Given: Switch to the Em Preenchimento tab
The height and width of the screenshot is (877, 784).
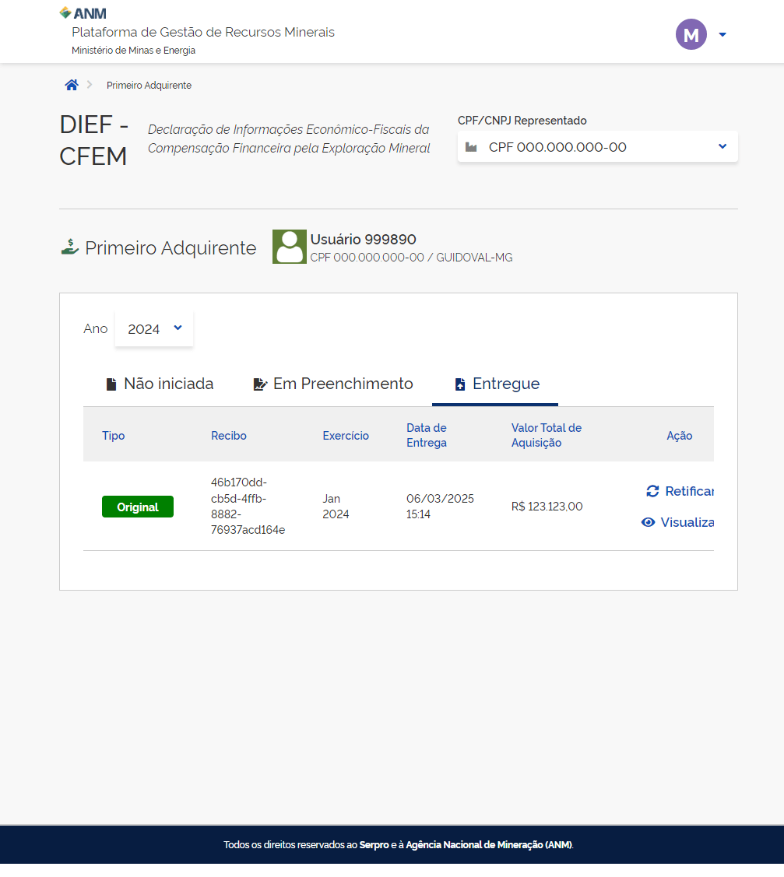Looking at the screenshot, I should [333, 384].
